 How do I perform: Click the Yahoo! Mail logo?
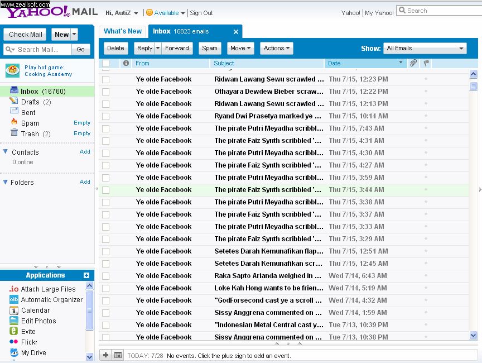click(x=51, y=12)
